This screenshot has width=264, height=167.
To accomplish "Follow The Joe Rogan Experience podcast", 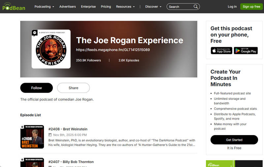I will [x=37, y=88].
